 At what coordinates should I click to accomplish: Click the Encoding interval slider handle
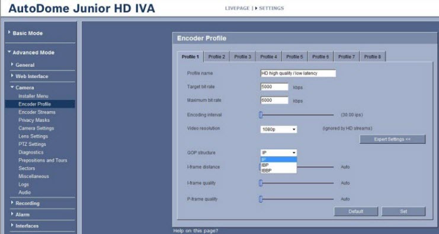pos(261,115)
